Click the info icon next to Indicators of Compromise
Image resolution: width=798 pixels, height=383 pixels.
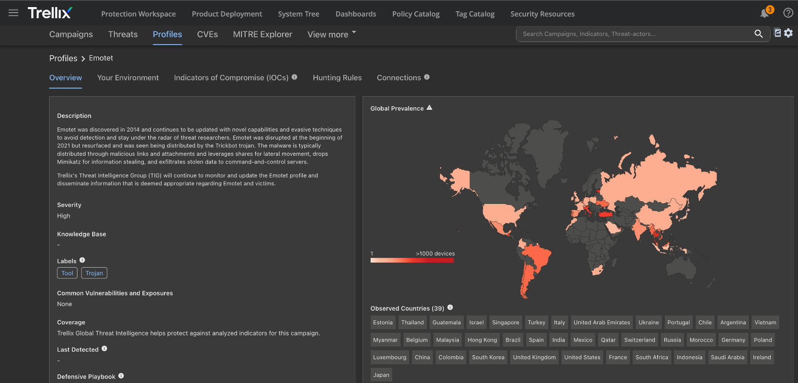click(295, 77)
